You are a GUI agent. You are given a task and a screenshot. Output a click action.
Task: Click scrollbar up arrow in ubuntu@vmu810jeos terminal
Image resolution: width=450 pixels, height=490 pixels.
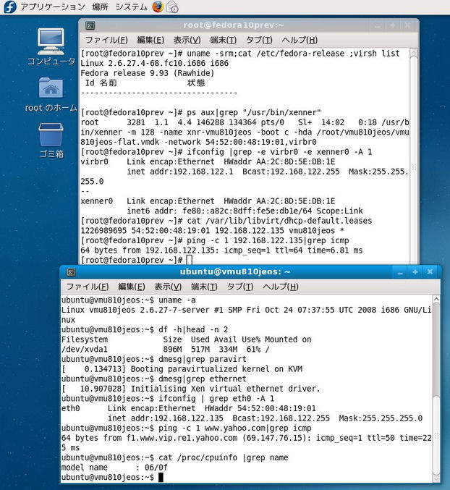[436, 299]
